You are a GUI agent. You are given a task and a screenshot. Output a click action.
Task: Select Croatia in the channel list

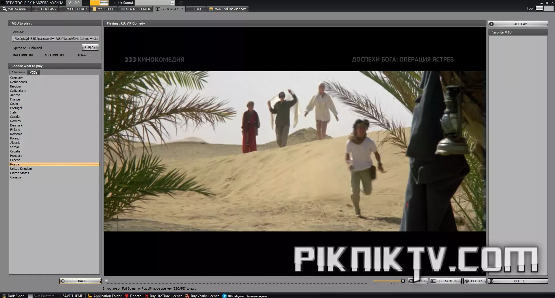(54, 151)
